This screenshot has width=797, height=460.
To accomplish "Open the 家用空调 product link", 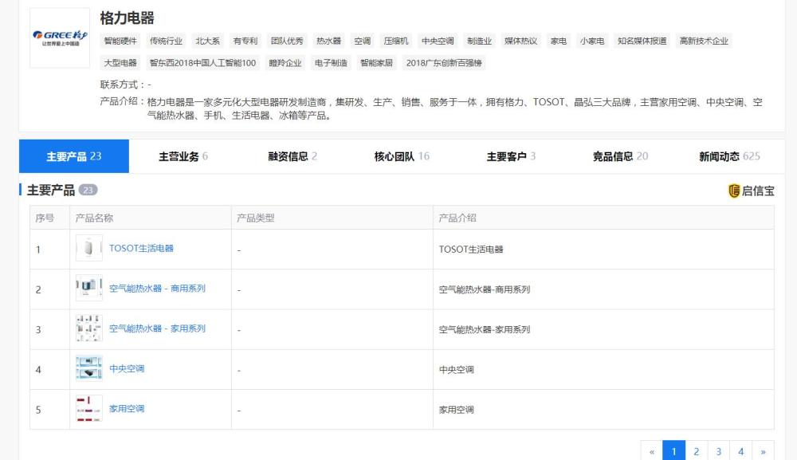I will [127, 409].
